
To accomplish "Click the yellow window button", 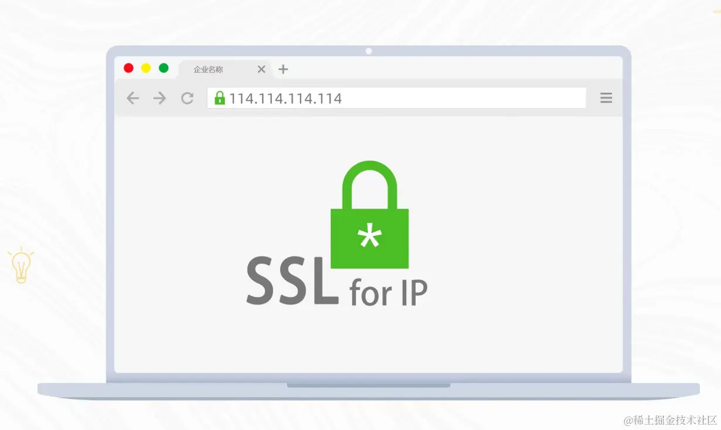I will 146,68.
